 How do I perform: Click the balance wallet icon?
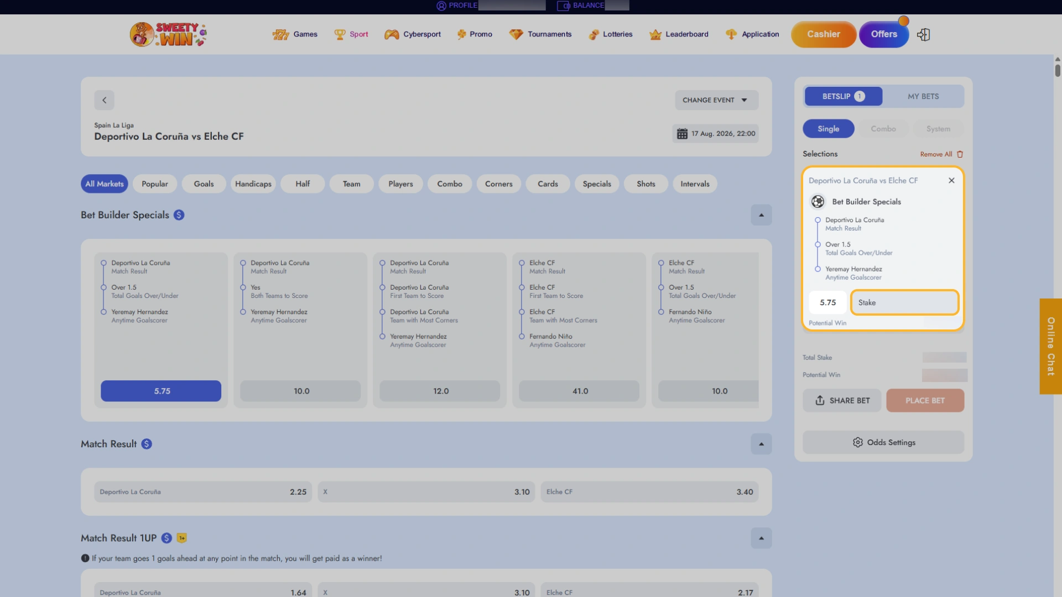tap(564, 6)
